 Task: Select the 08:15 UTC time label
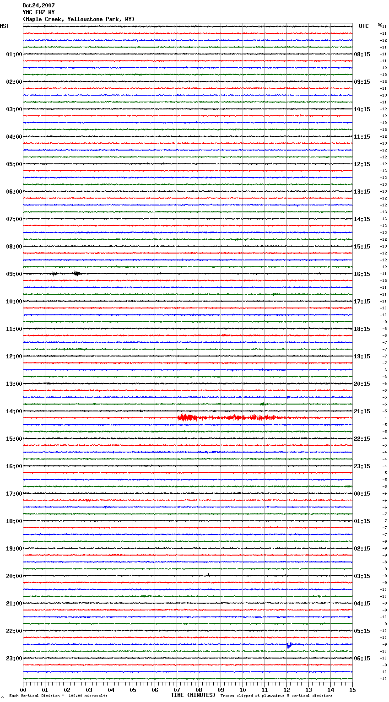pyautogui.click(x=362, y=54)
